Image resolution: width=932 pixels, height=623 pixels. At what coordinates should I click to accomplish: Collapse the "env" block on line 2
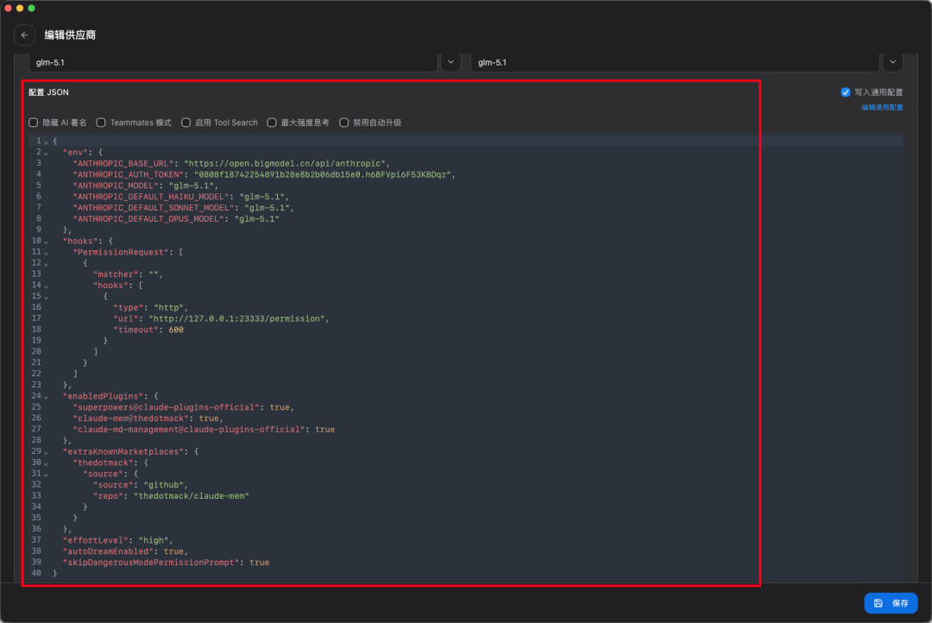46,152
